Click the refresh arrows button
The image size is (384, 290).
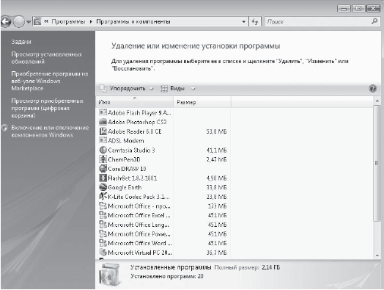click(x=255, y=22)
